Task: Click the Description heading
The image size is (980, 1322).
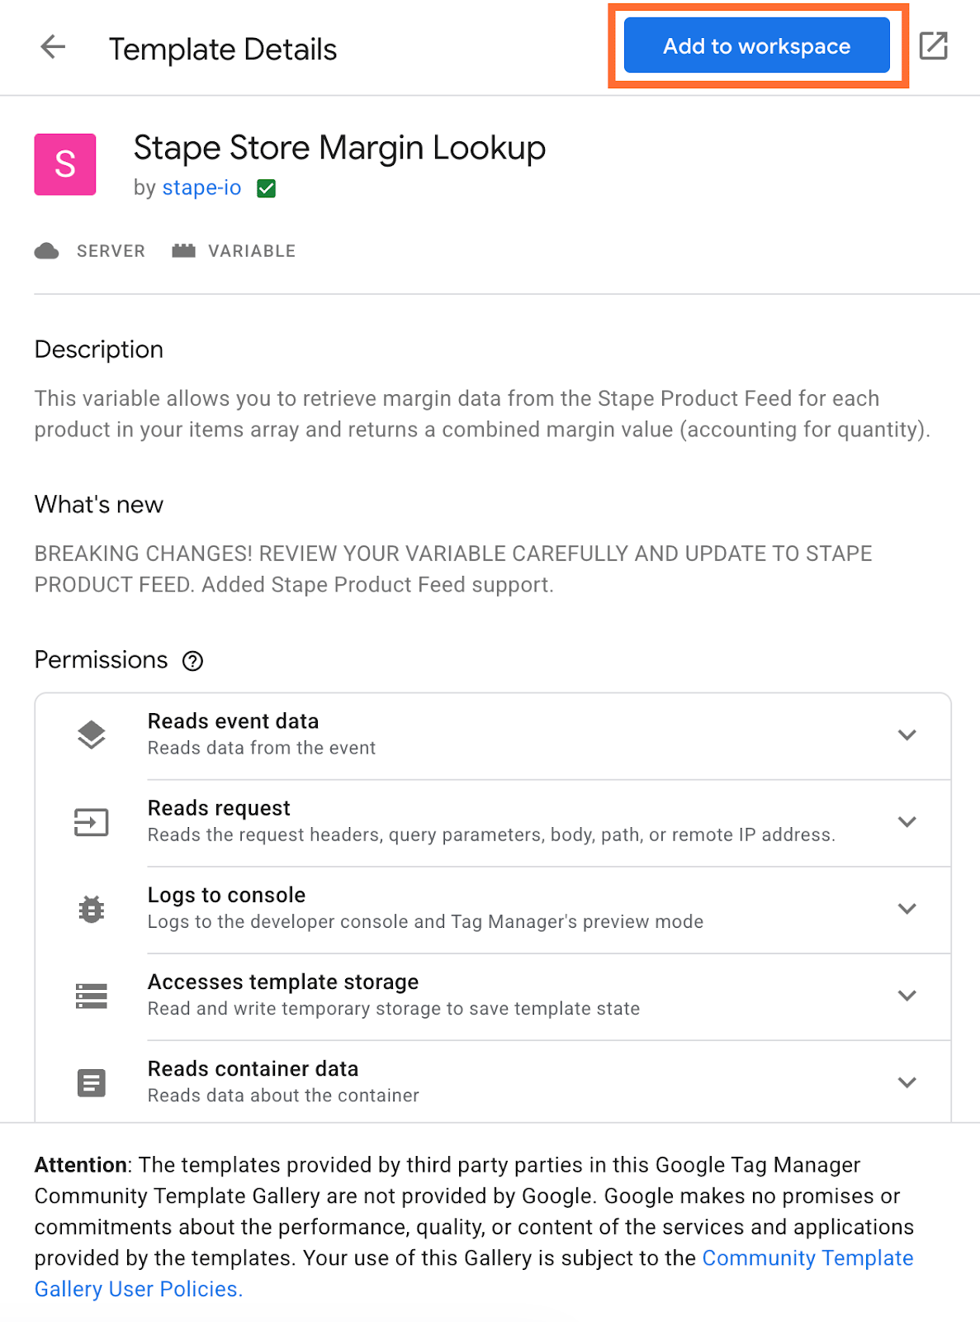Action: [99, 350]
